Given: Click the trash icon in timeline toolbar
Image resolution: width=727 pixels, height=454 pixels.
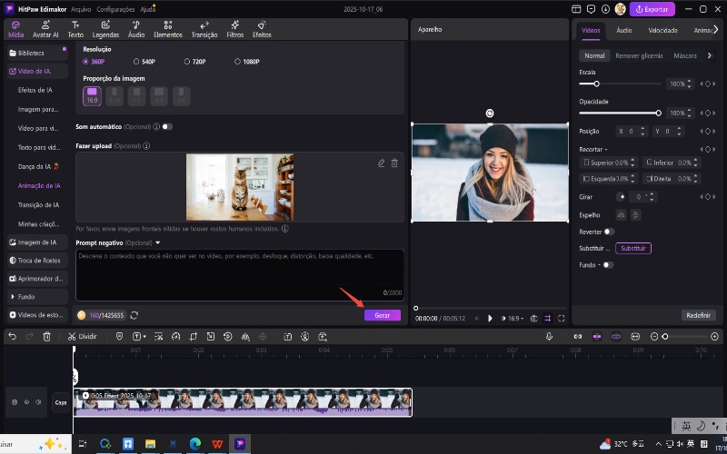Looking at the screenshot, I should coord(46,336).
